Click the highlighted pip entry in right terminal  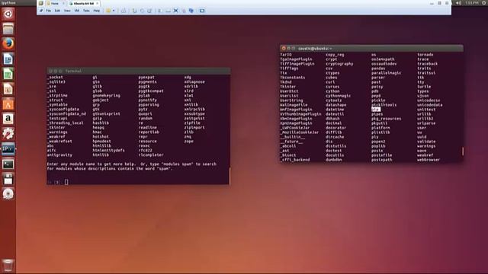coord(376,110)
